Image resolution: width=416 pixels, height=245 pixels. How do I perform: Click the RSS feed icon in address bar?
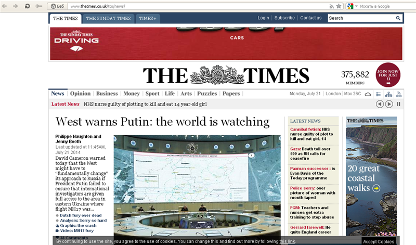pos(331,6)
